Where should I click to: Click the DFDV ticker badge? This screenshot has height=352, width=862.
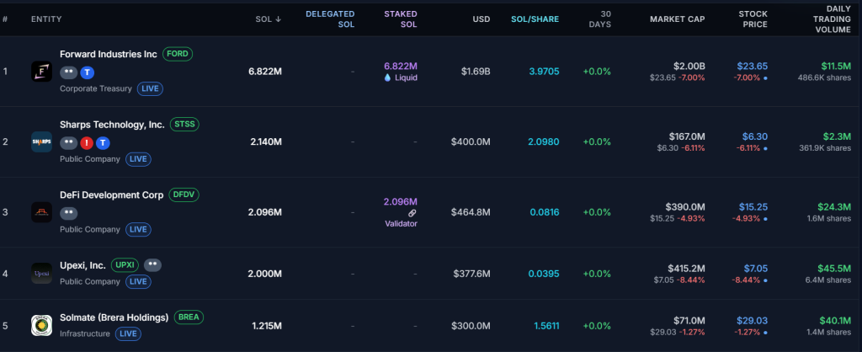tap(184, 195)
